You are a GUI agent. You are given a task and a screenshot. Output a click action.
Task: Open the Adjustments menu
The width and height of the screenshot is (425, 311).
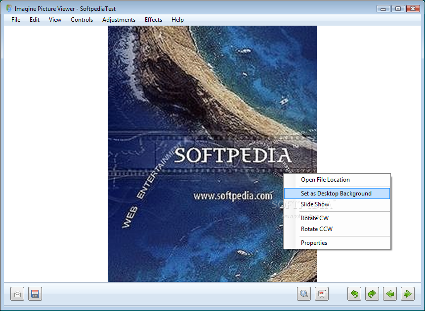coord(119,20)
